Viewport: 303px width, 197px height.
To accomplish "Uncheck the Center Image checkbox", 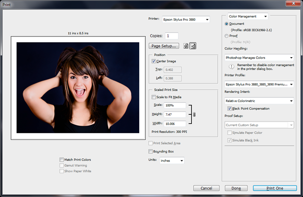I will click(x=153, y=61).
